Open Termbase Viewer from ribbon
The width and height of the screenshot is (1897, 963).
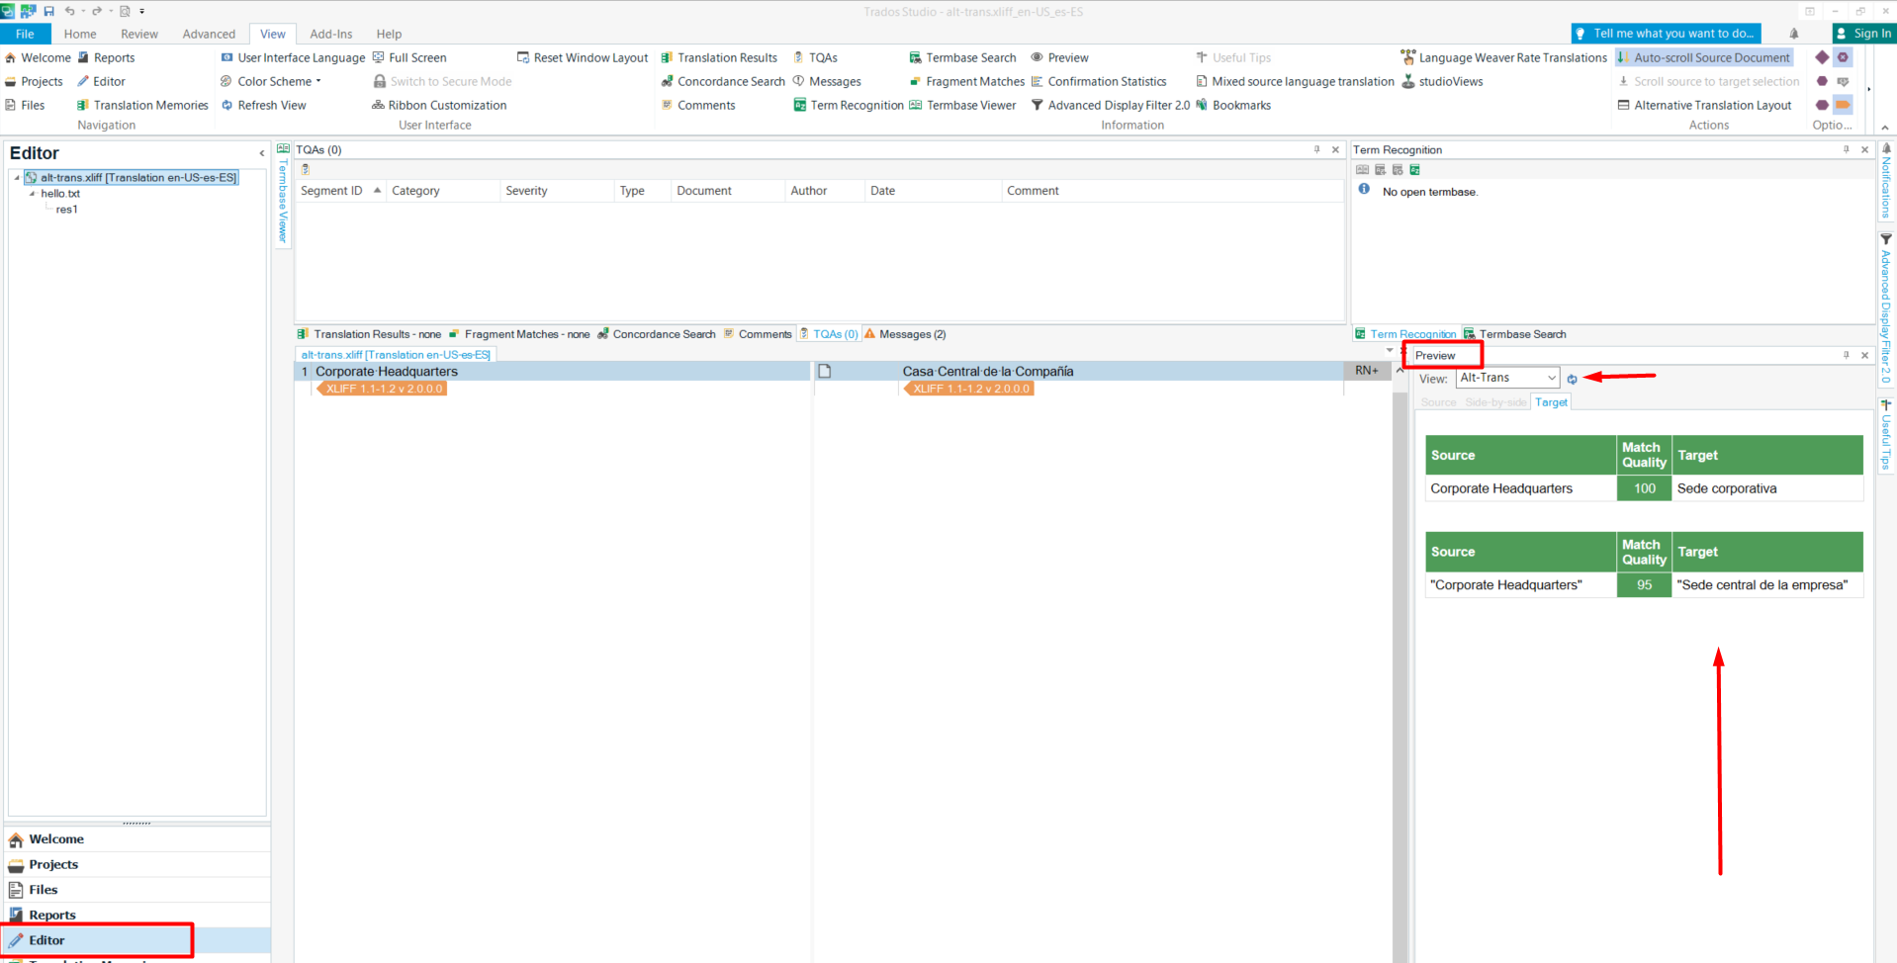coord(962,105)
